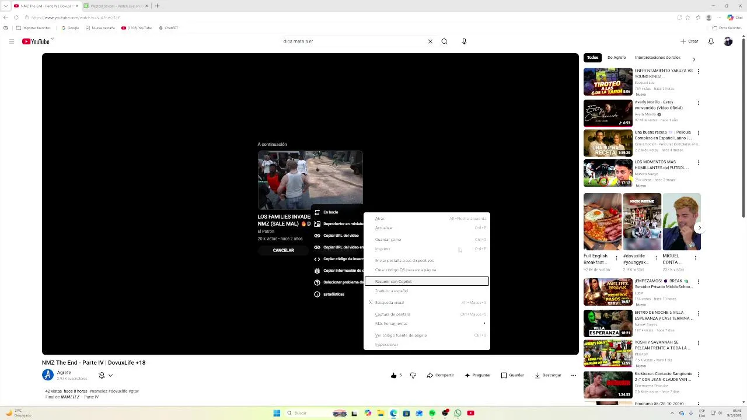This screenshot has width=747, height=420.
Task: Go to the YouTube home logo
Action: (36, 41)
